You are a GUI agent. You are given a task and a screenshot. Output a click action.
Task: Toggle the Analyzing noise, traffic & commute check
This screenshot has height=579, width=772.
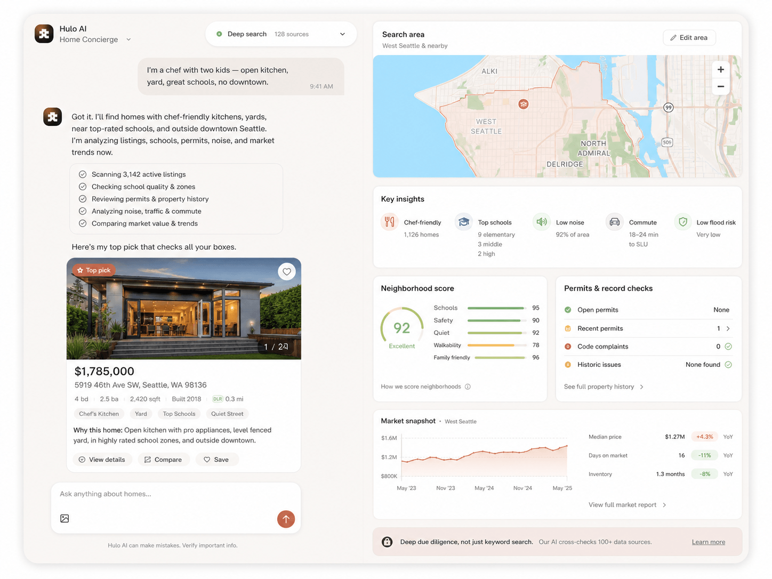click(x=83, y=211)
